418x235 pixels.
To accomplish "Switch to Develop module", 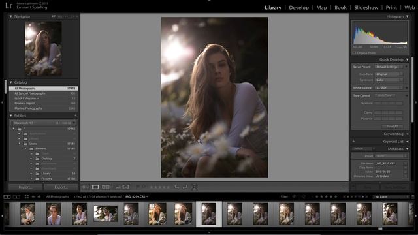I will 299,8.
